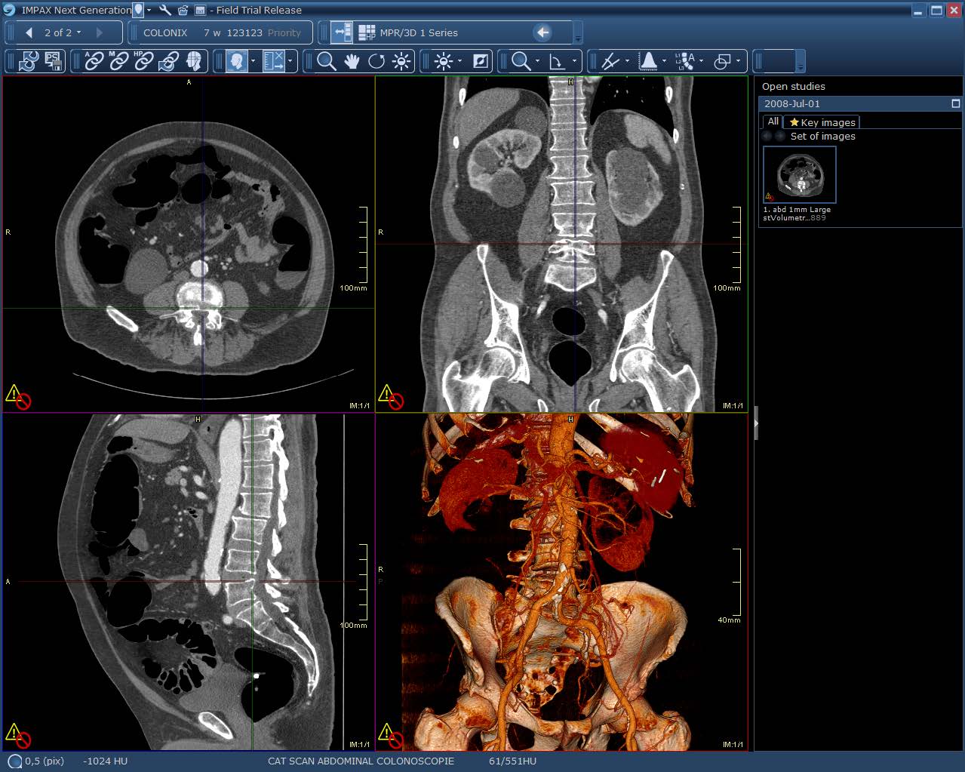The image size is (965, 772).
Task: Toggle the A link chain
Action: (94, 61)
